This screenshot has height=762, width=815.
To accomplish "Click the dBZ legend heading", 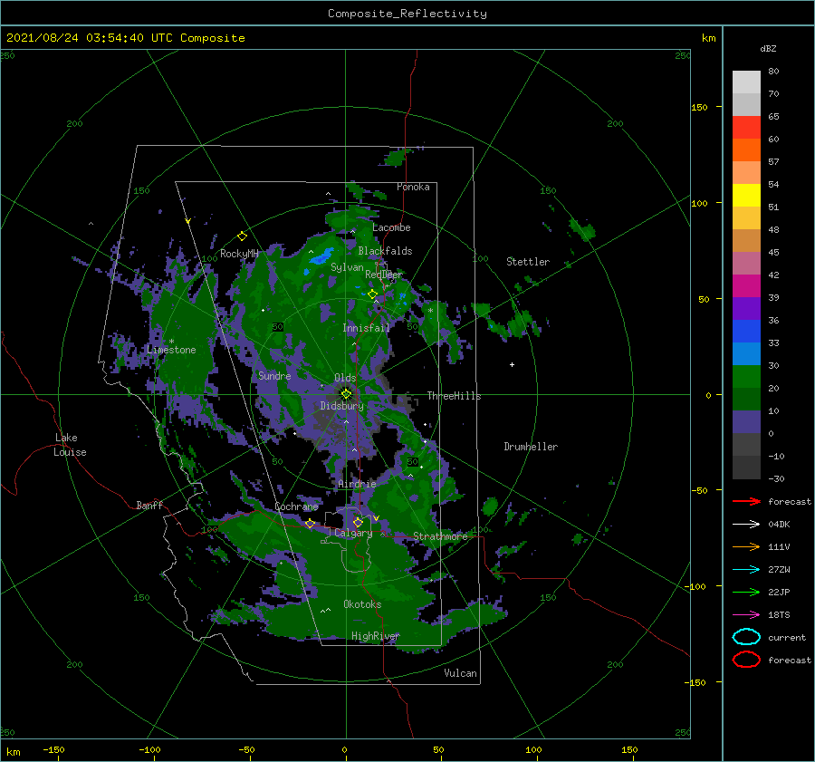I will click(768, 48).
